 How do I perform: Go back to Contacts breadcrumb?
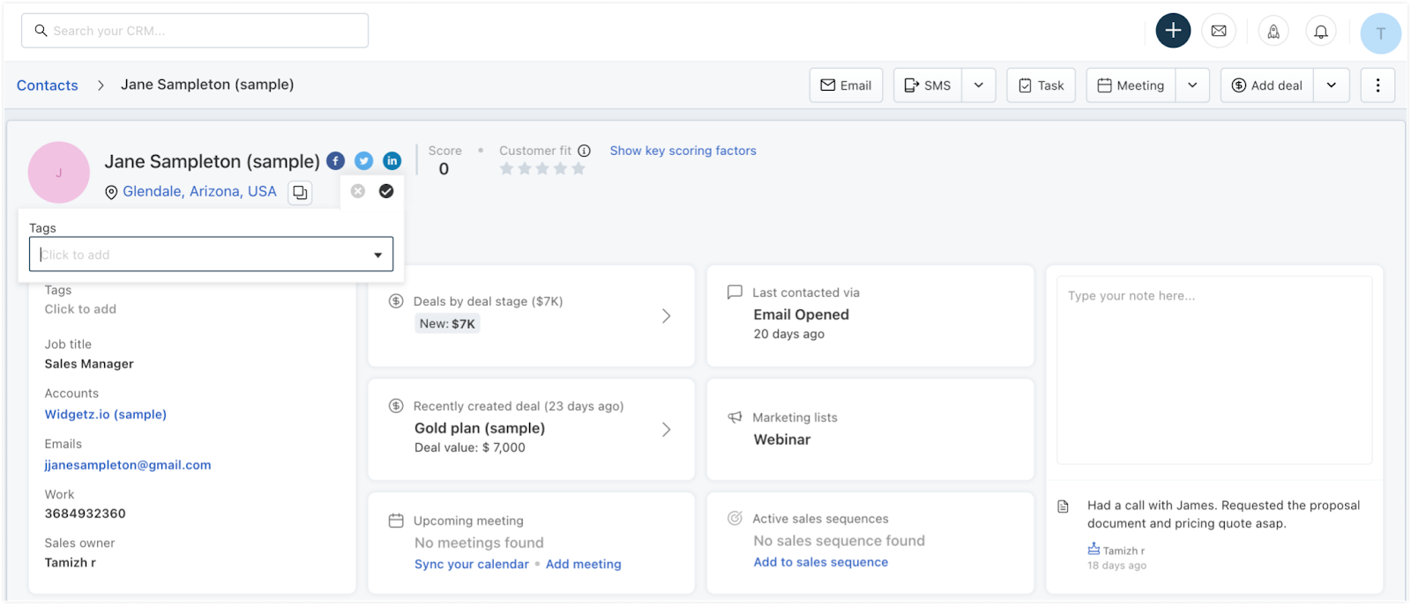tap(48, 85)
